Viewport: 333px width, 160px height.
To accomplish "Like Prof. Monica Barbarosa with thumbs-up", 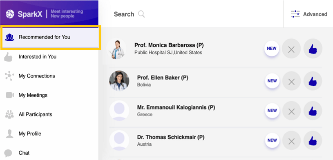I will [x=313, y=49].
